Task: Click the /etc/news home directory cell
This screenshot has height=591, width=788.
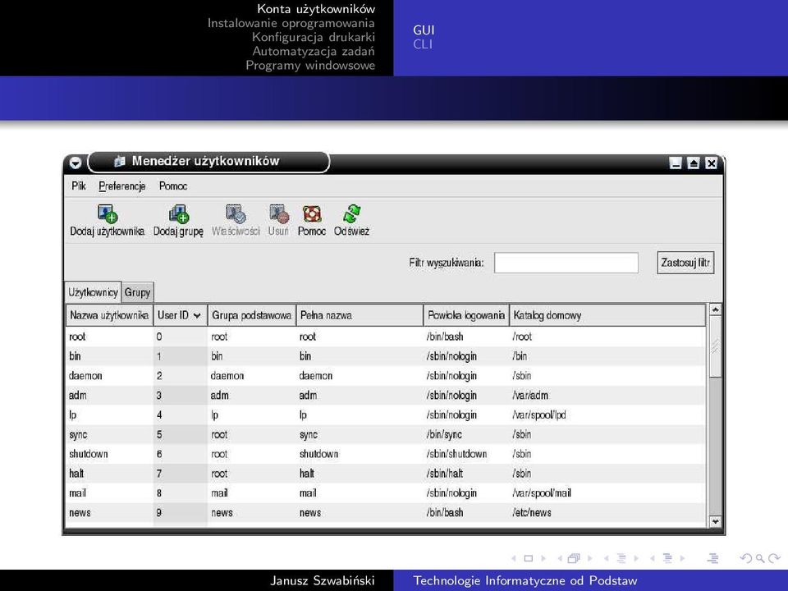Action: pyautogui.click(x=532, y=513)
